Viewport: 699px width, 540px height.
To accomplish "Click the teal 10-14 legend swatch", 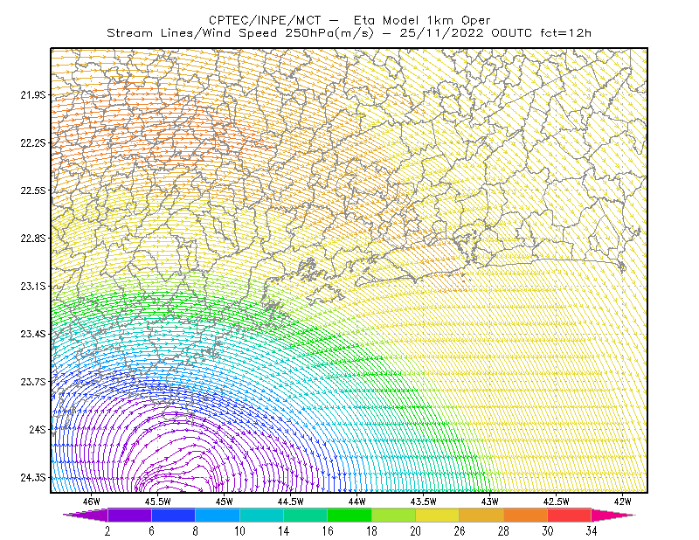I will click(261, 515).
